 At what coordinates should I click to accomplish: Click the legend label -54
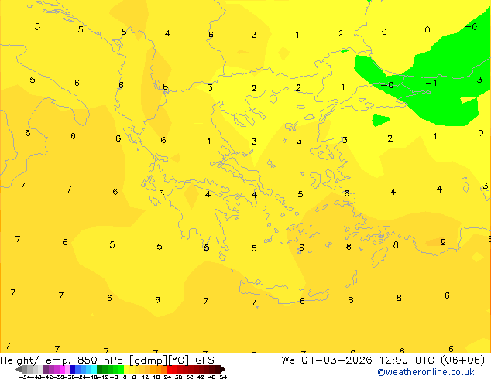(25, 377)
